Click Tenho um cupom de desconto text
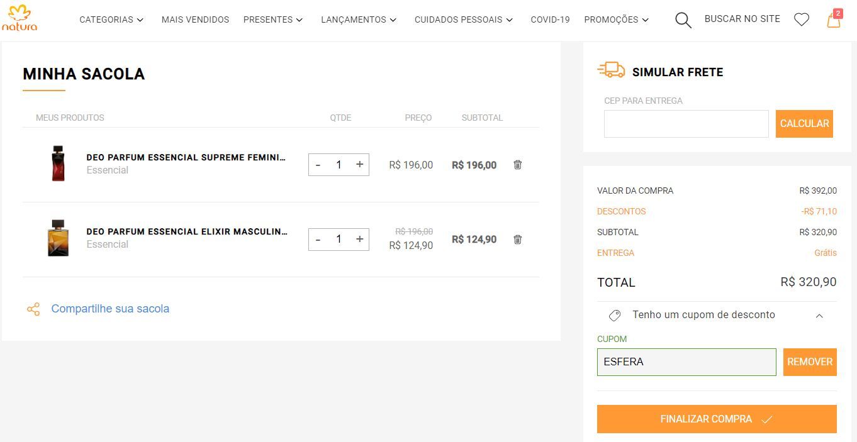The height and width of the screenshot is (442, 857). pos(703,314)
